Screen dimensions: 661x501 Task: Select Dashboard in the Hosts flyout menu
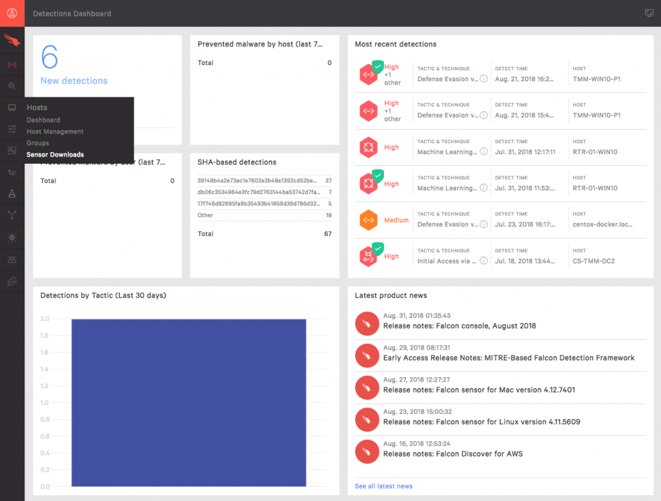(x=43, y=120)
